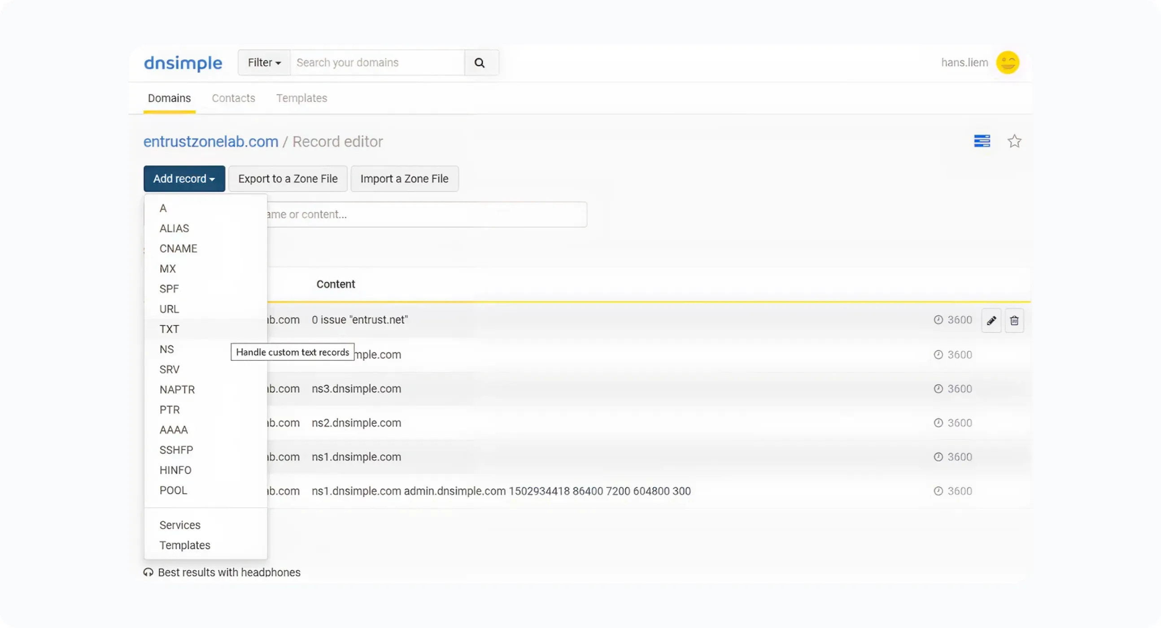
Task: Select CNAME record type
Action: (178, 249)
